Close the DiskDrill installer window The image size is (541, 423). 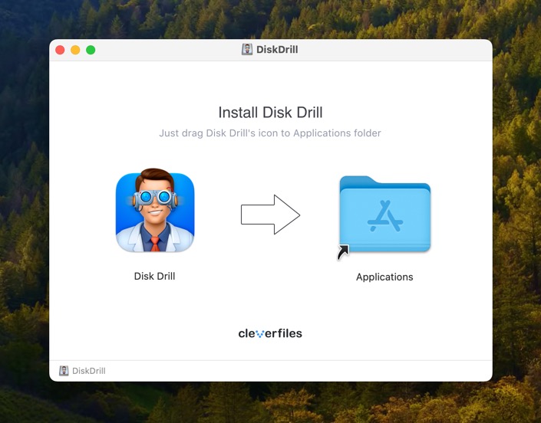tap(60, 50)
